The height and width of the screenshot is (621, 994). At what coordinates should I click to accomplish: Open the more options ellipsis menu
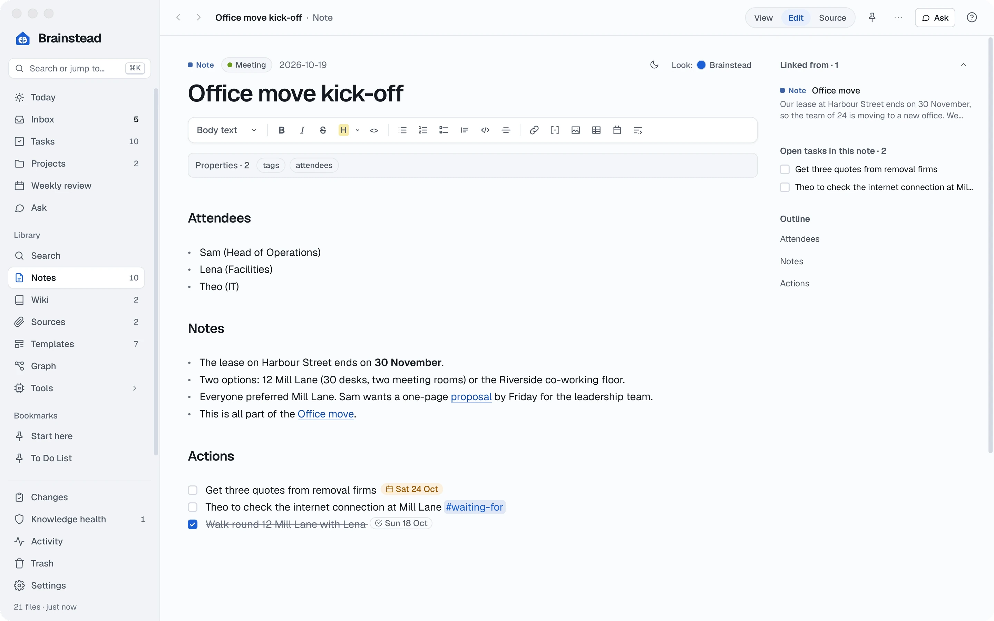point(898,18)
